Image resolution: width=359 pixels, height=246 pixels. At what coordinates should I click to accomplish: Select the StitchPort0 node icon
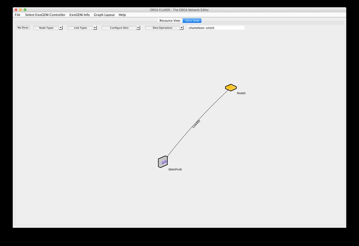pyautogui.click(x=163, y=162)
